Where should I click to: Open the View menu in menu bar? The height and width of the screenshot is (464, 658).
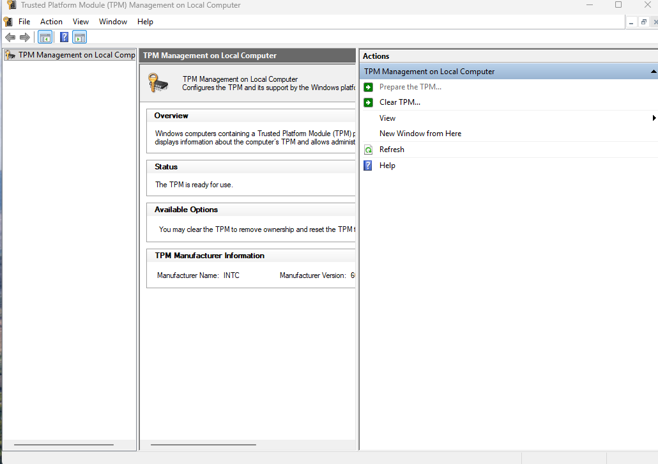tap(80, 22)
